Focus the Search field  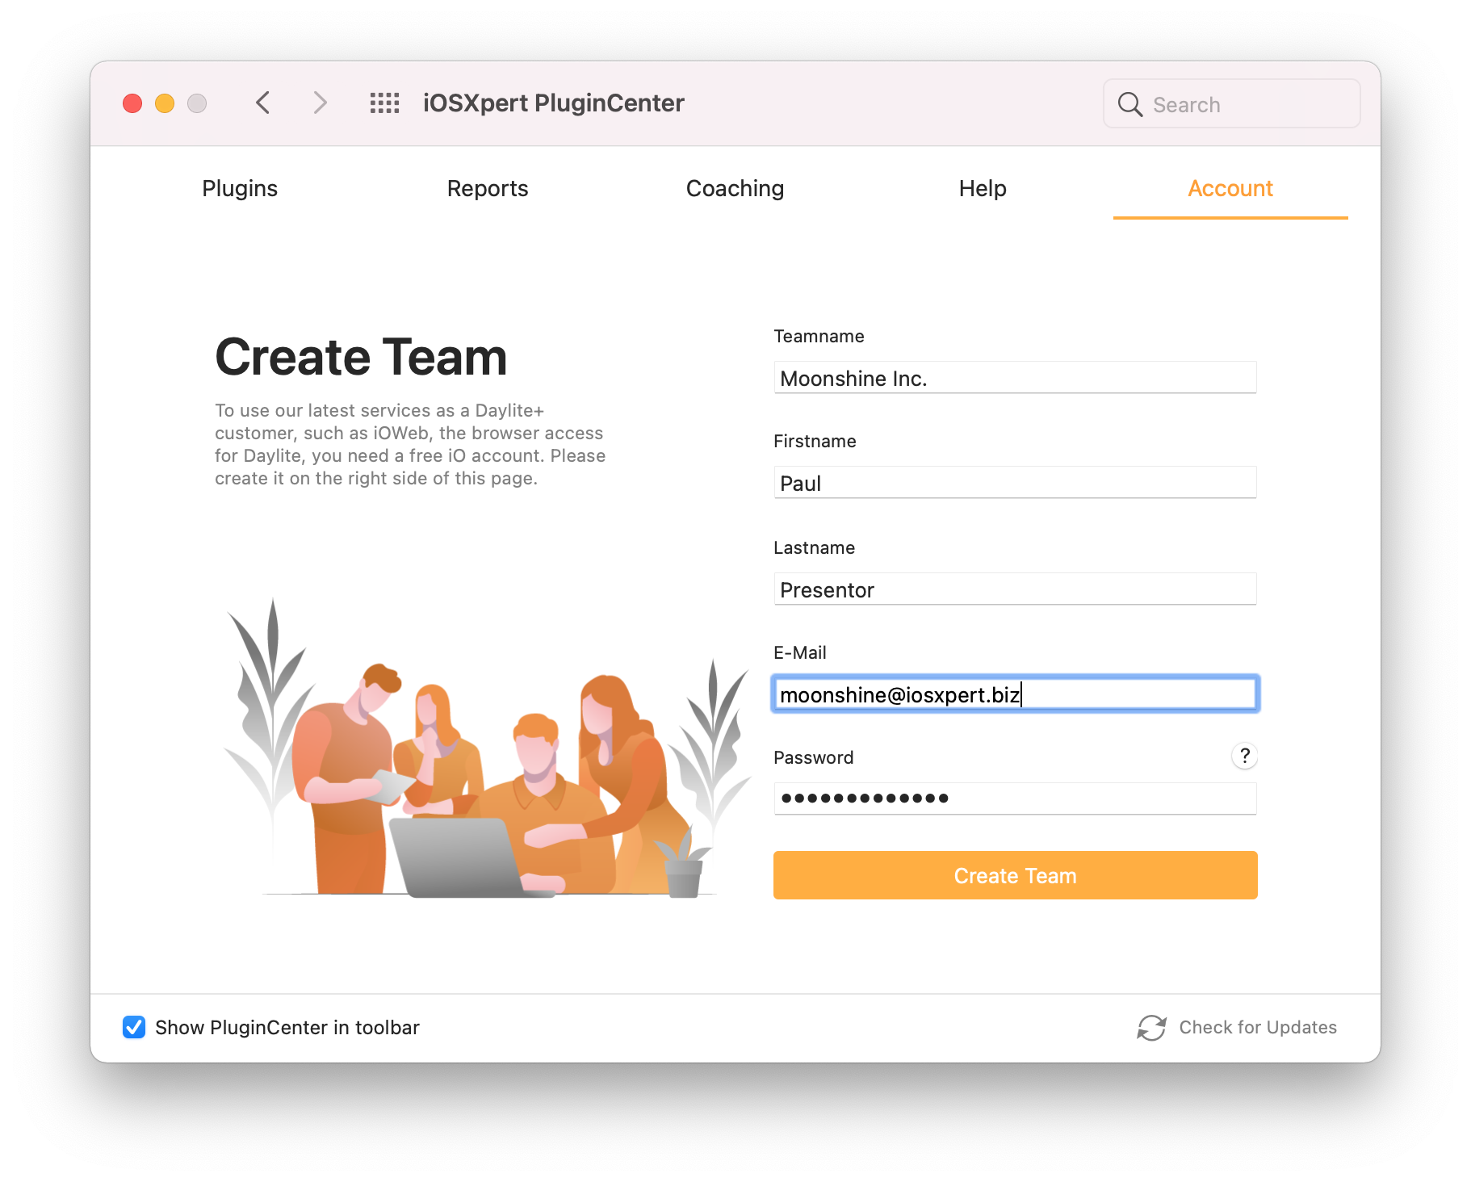pyautogui.click(x=1231, y=104)
